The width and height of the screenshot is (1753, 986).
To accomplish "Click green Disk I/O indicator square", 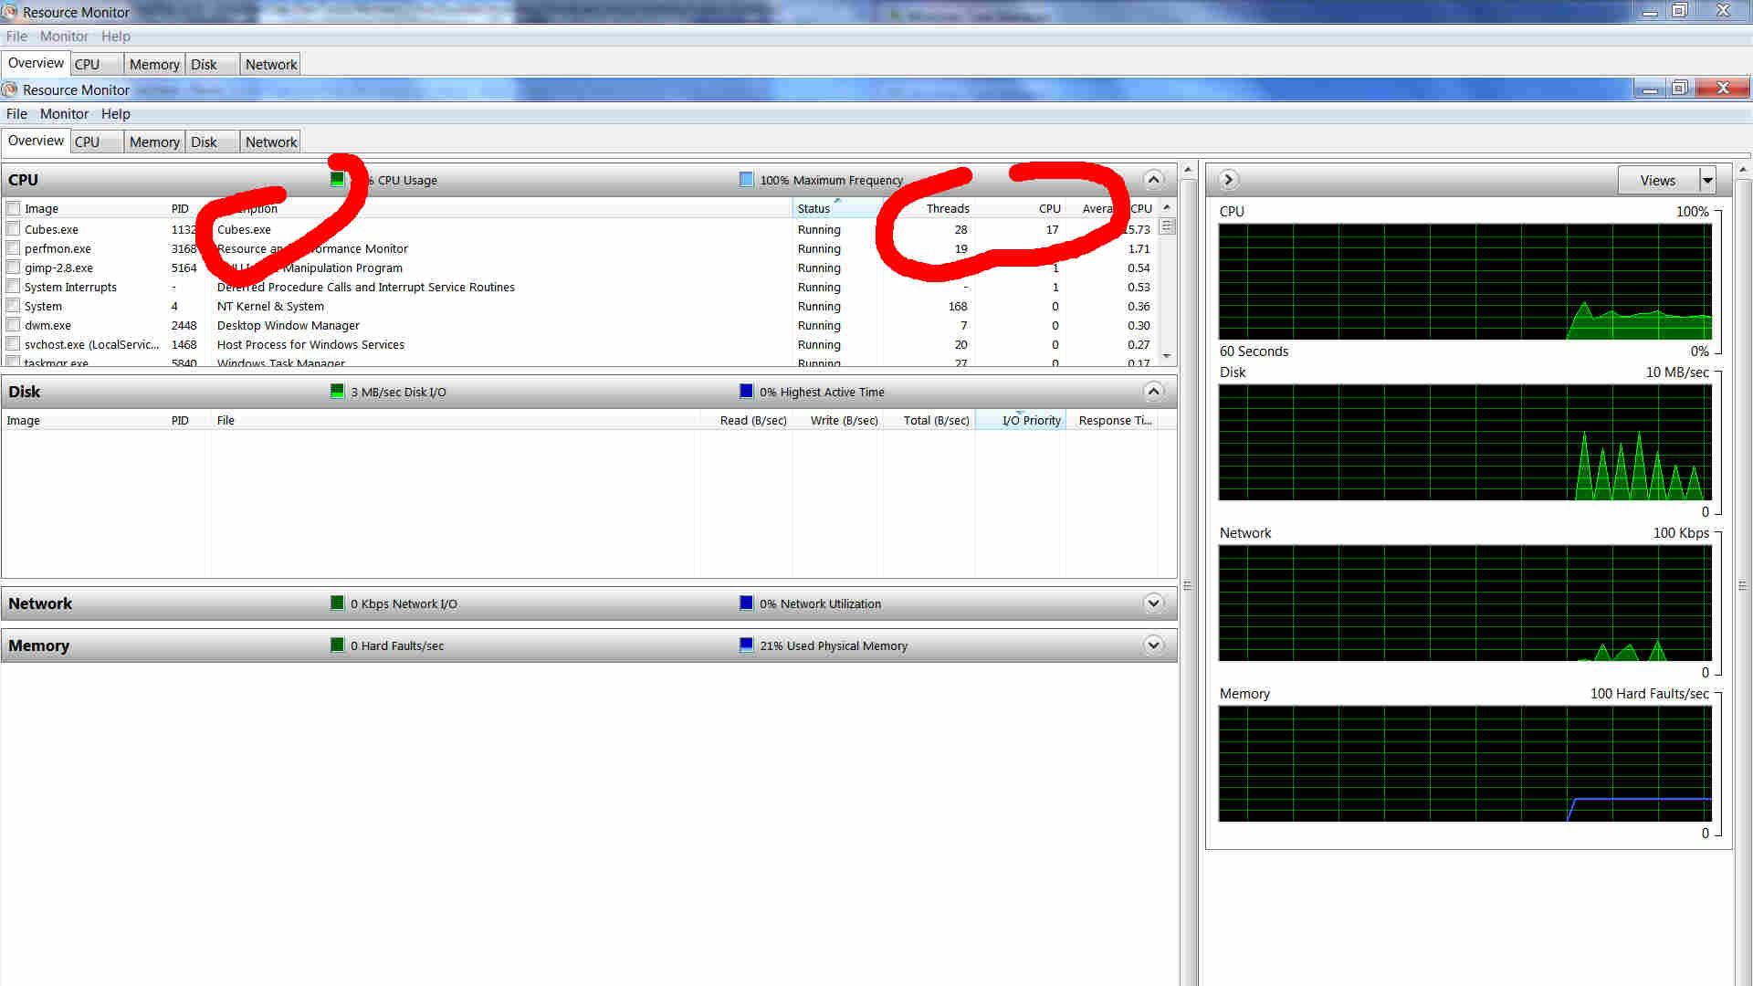I will (x=337, y=392).
